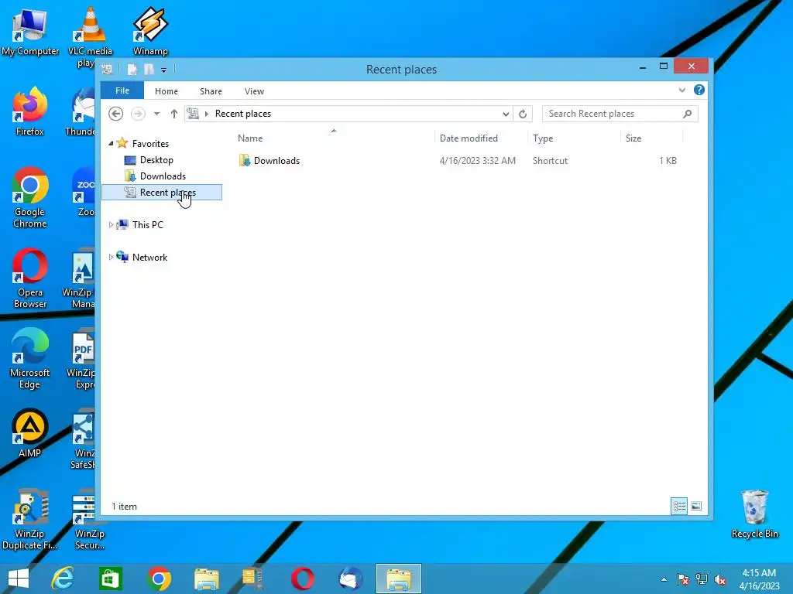The height and width of the screenshot is (594, 793).
Task: Click Properties icon in quick access toolbar
Action: point(132,69)
